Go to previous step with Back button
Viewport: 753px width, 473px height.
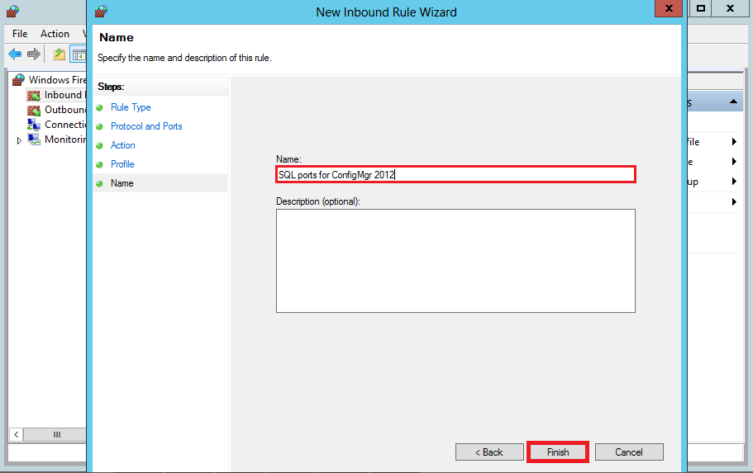click(x=488, y=452)
